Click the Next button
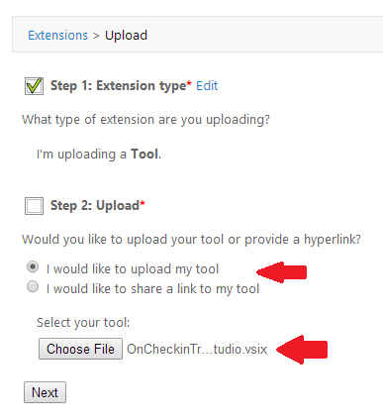 click(x=45, y=392)
